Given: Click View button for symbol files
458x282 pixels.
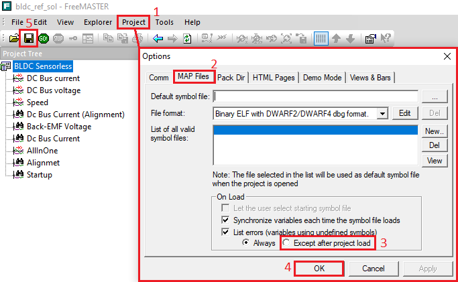Looking at the screenshot, I should pos(435,161).
